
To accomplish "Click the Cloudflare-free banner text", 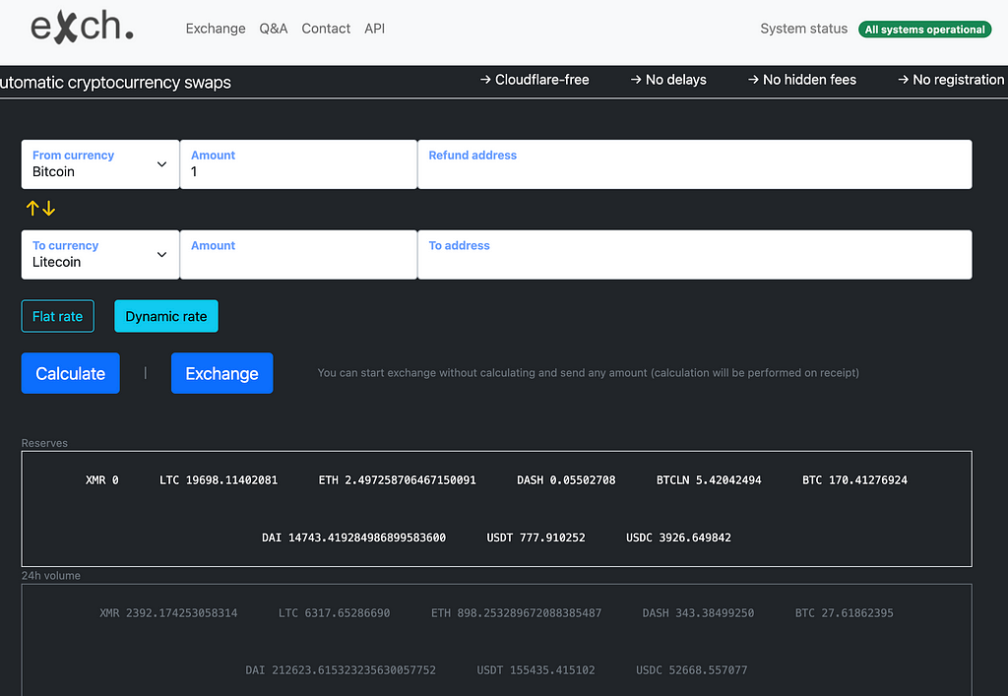I will 535,80.
